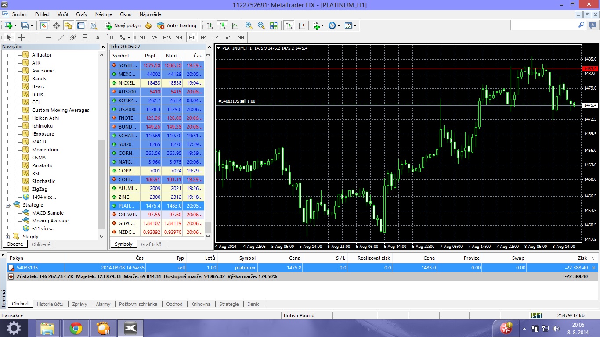Select the trendline drawing tool
Viewport: 600px width, 337px height.
point(61,37)
